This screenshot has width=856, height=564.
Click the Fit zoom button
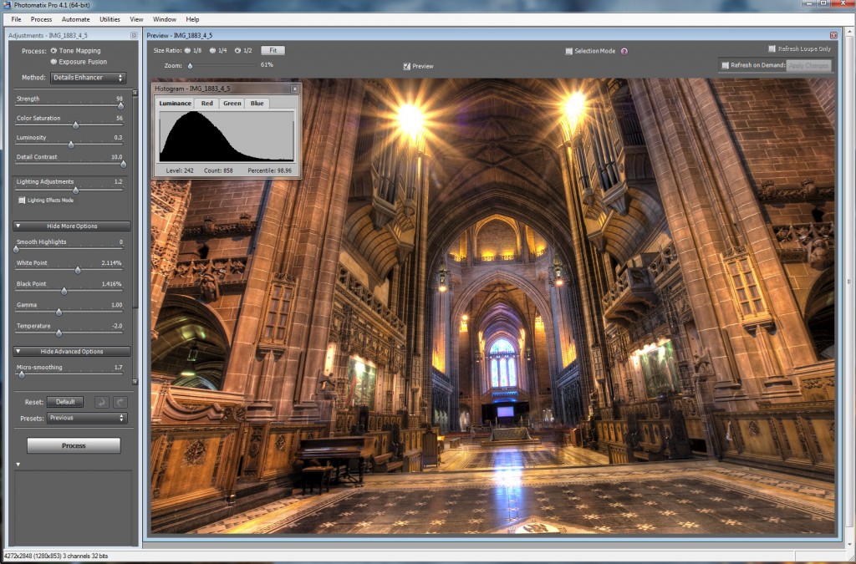coord(272,49)
